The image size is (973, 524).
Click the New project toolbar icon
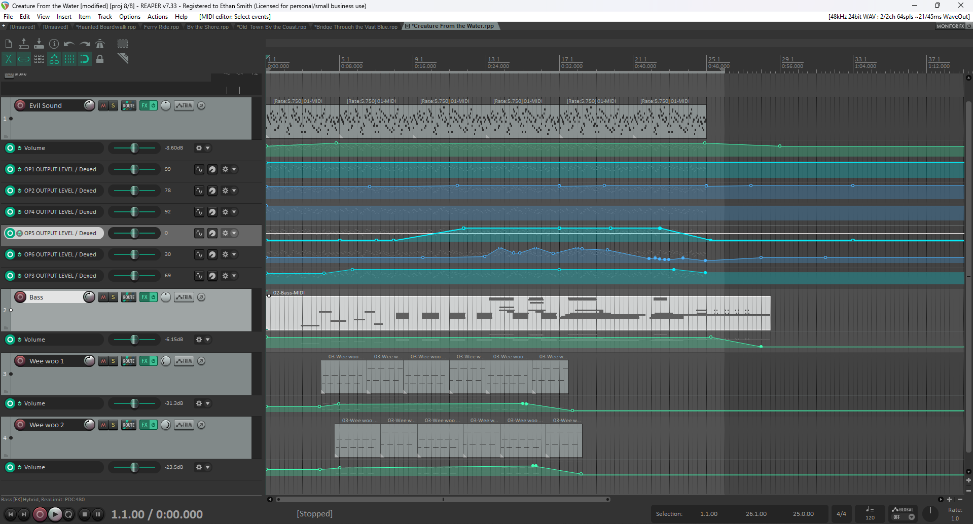coord(9,44)
